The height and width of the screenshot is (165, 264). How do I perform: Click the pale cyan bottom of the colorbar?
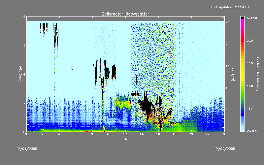coord(242,130)
